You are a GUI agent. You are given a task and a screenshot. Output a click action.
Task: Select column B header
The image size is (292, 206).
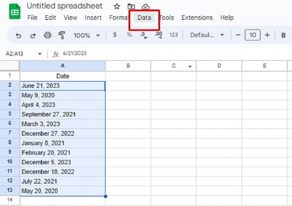pyautogui.click(x=128, y=66)
